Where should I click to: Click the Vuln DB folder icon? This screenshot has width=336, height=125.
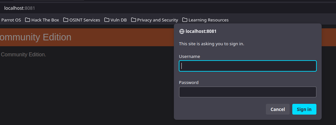(107, 20)
